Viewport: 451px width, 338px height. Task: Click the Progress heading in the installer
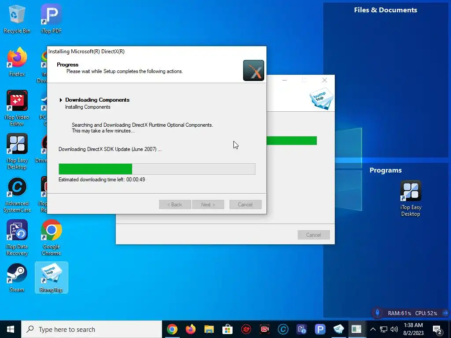67,65
